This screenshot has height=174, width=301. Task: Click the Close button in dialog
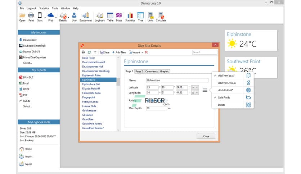(206, 136)
